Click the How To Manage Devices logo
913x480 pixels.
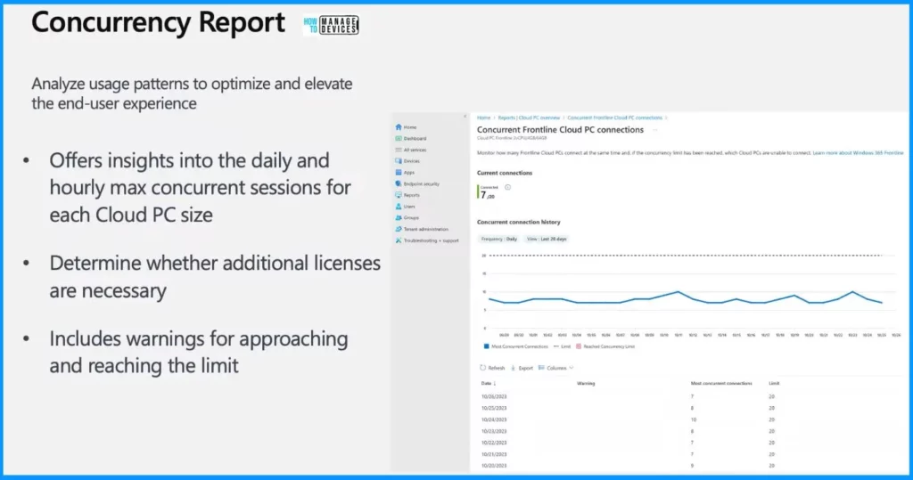coord(331,25)
